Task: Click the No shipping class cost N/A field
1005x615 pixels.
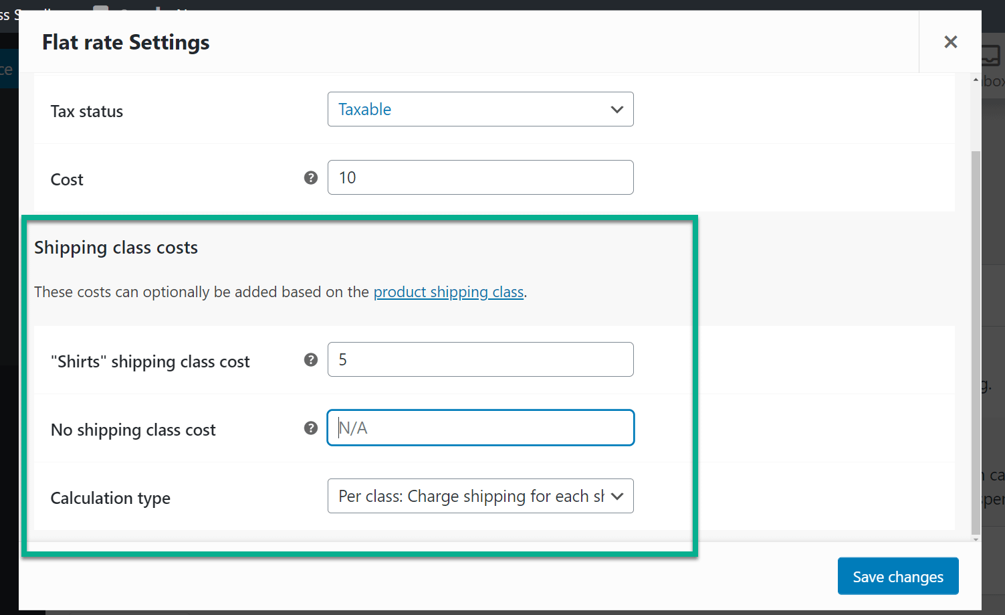Action: tap(480, 428)
